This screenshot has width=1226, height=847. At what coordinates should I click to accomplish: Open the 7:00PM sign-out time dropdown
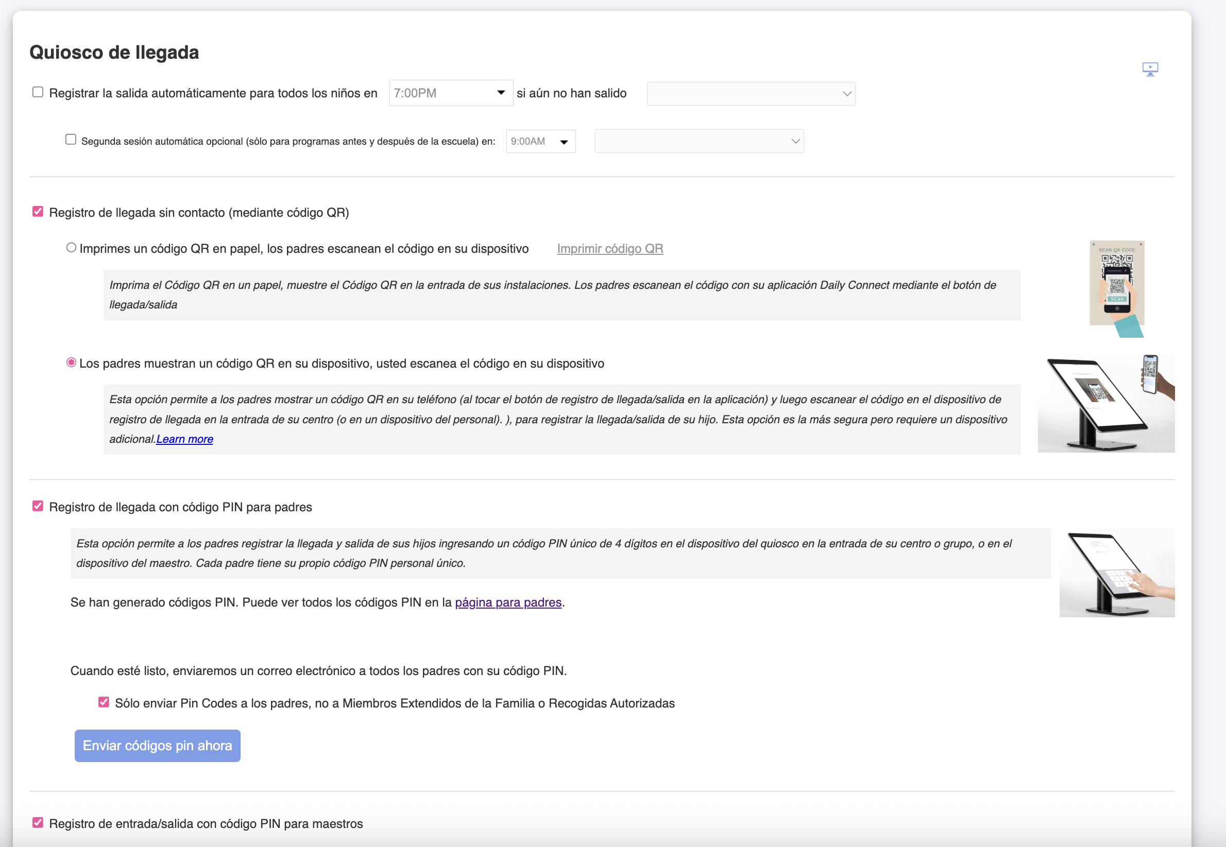[x=450, y=93]
